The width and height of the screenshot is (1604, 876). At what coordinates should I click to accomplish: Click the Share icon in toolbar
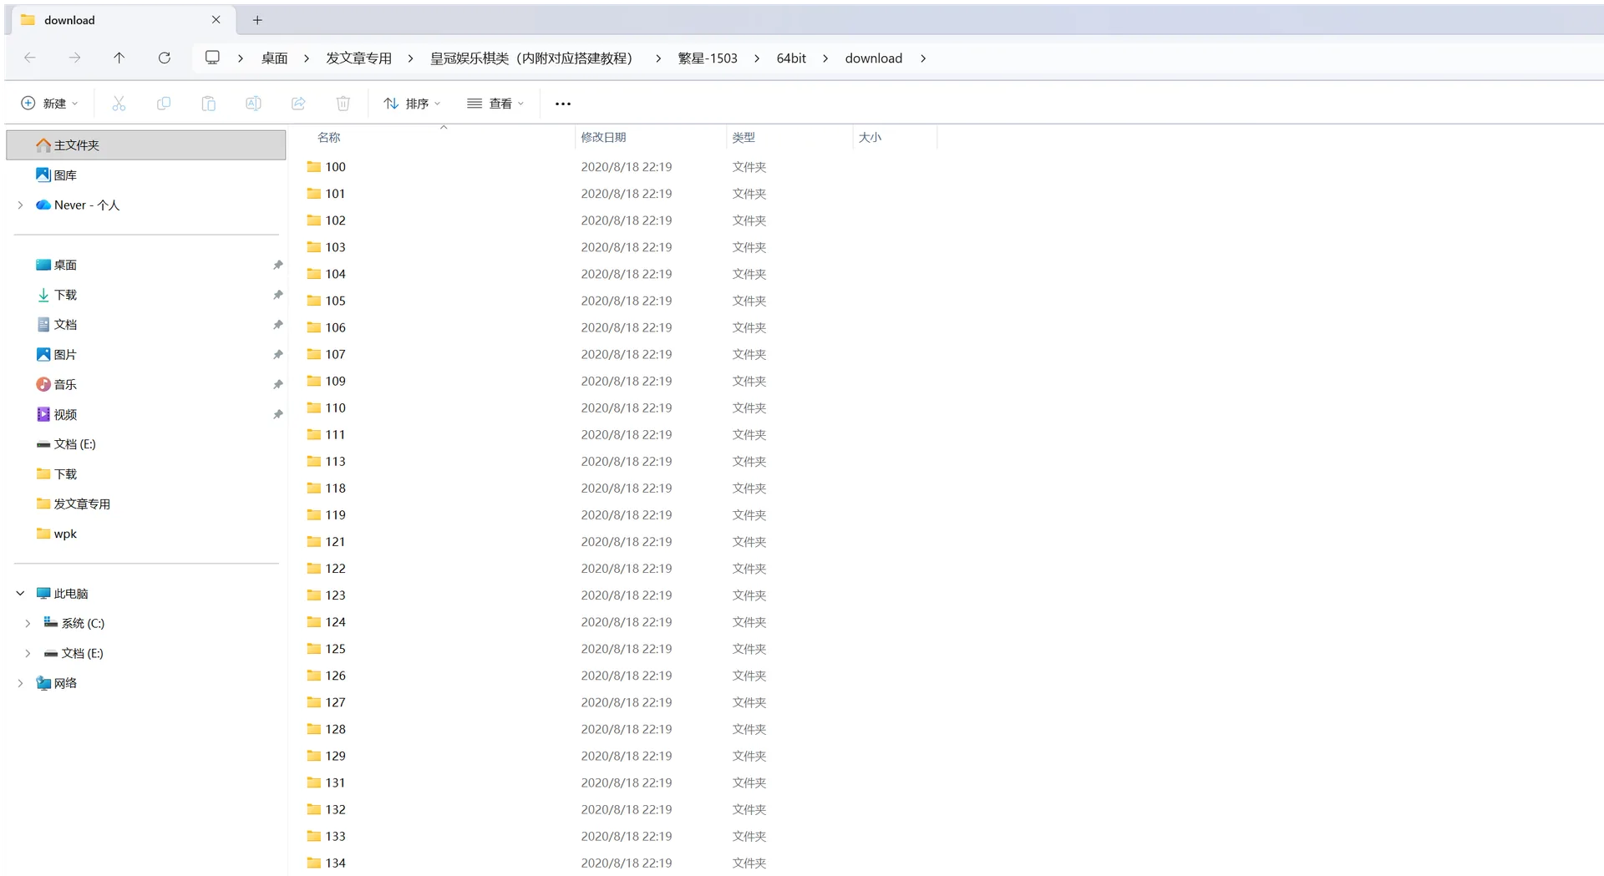click(x=298, y=104)
